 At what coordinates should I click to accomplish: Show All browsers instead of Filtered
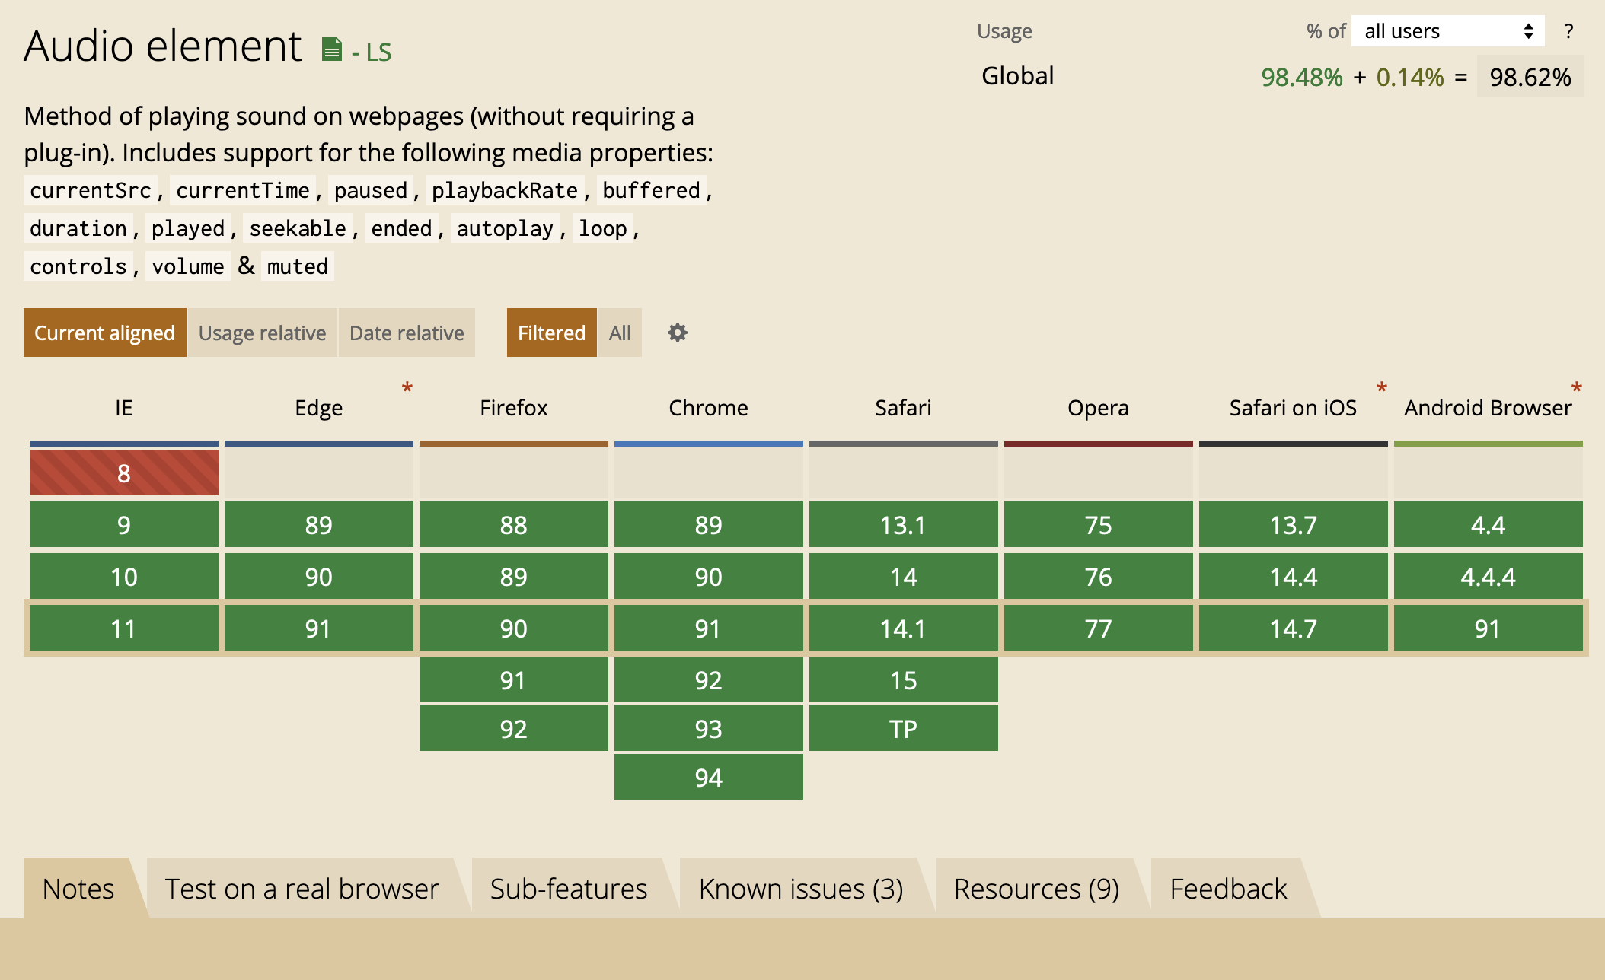[x=620, y=332]
